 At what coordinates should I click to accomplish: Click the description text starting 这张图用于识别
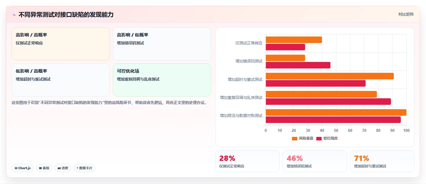pyautogui.click(x=109, y=103)
